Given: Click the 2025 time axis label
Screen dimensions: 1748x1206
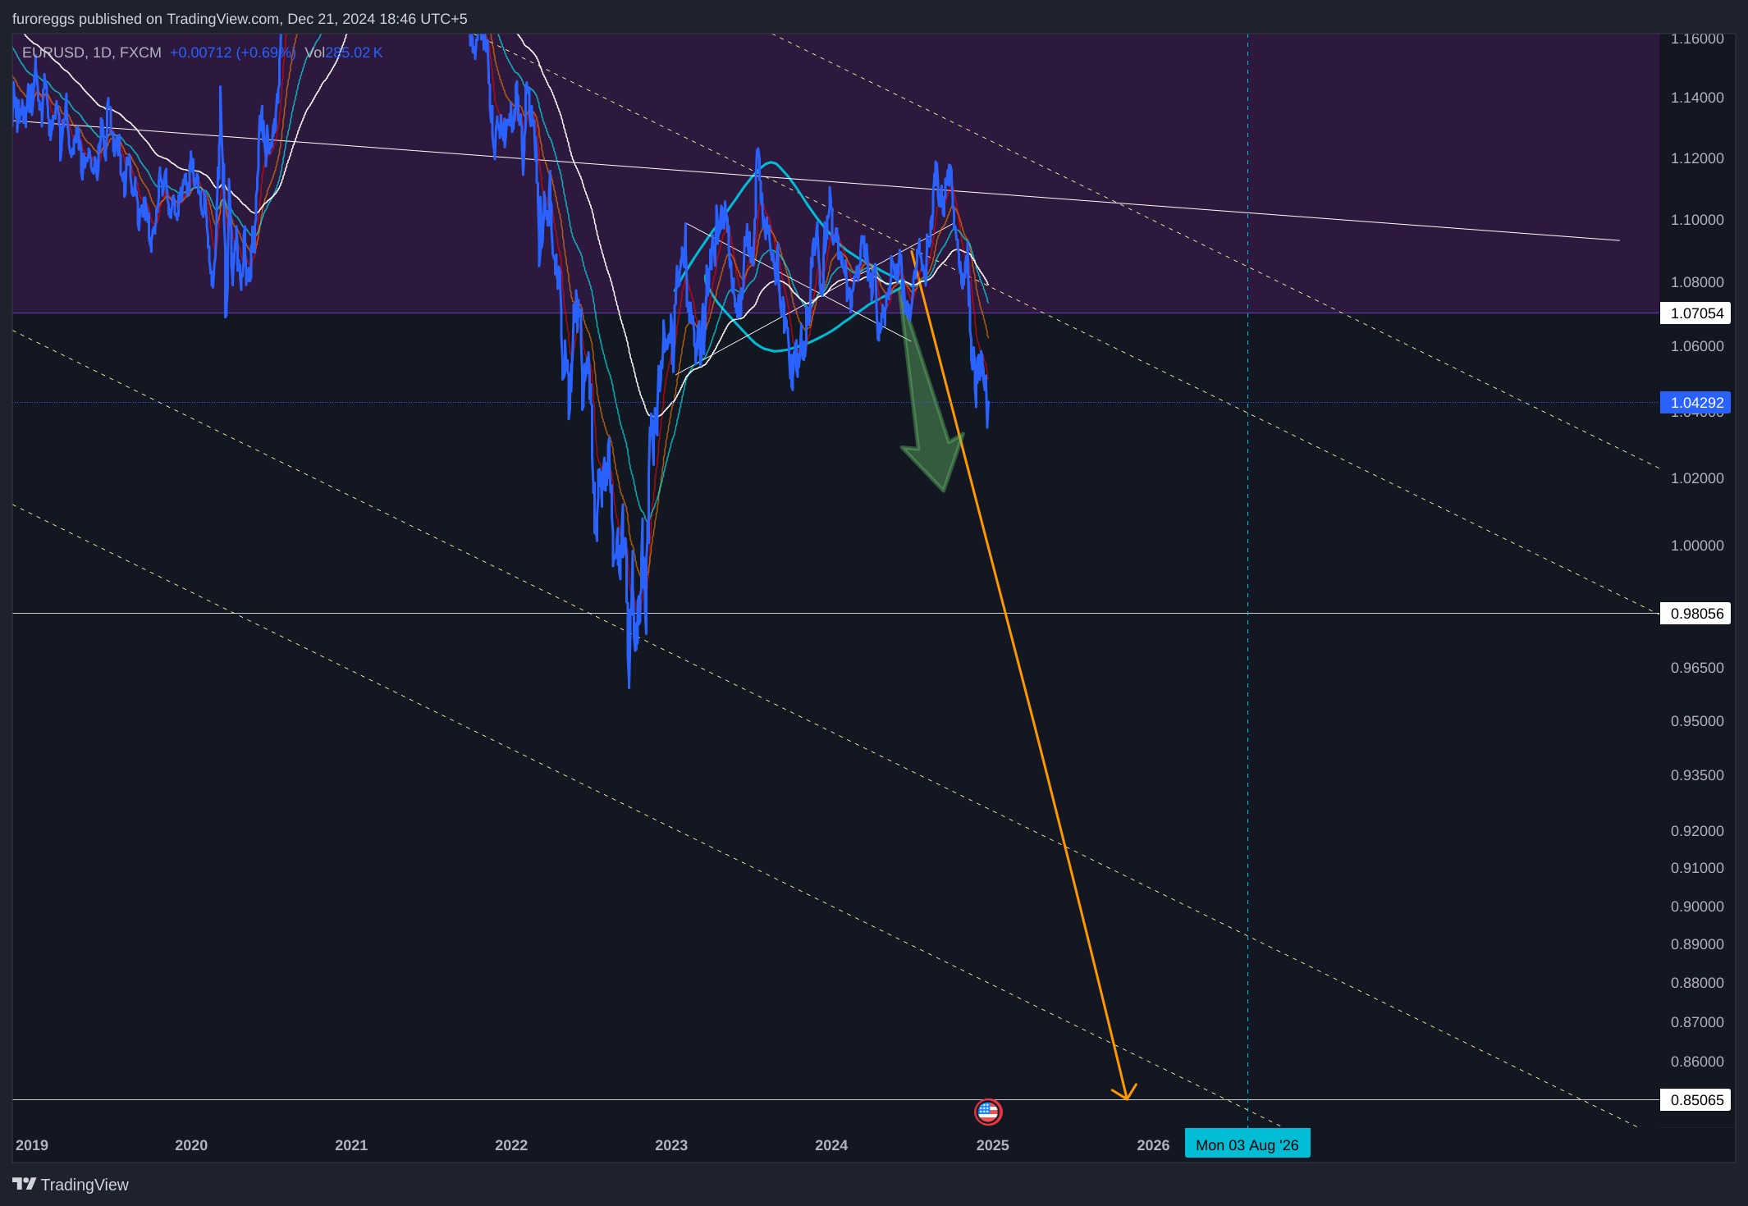Looking at the screenshot, I should click(993, 1145).
